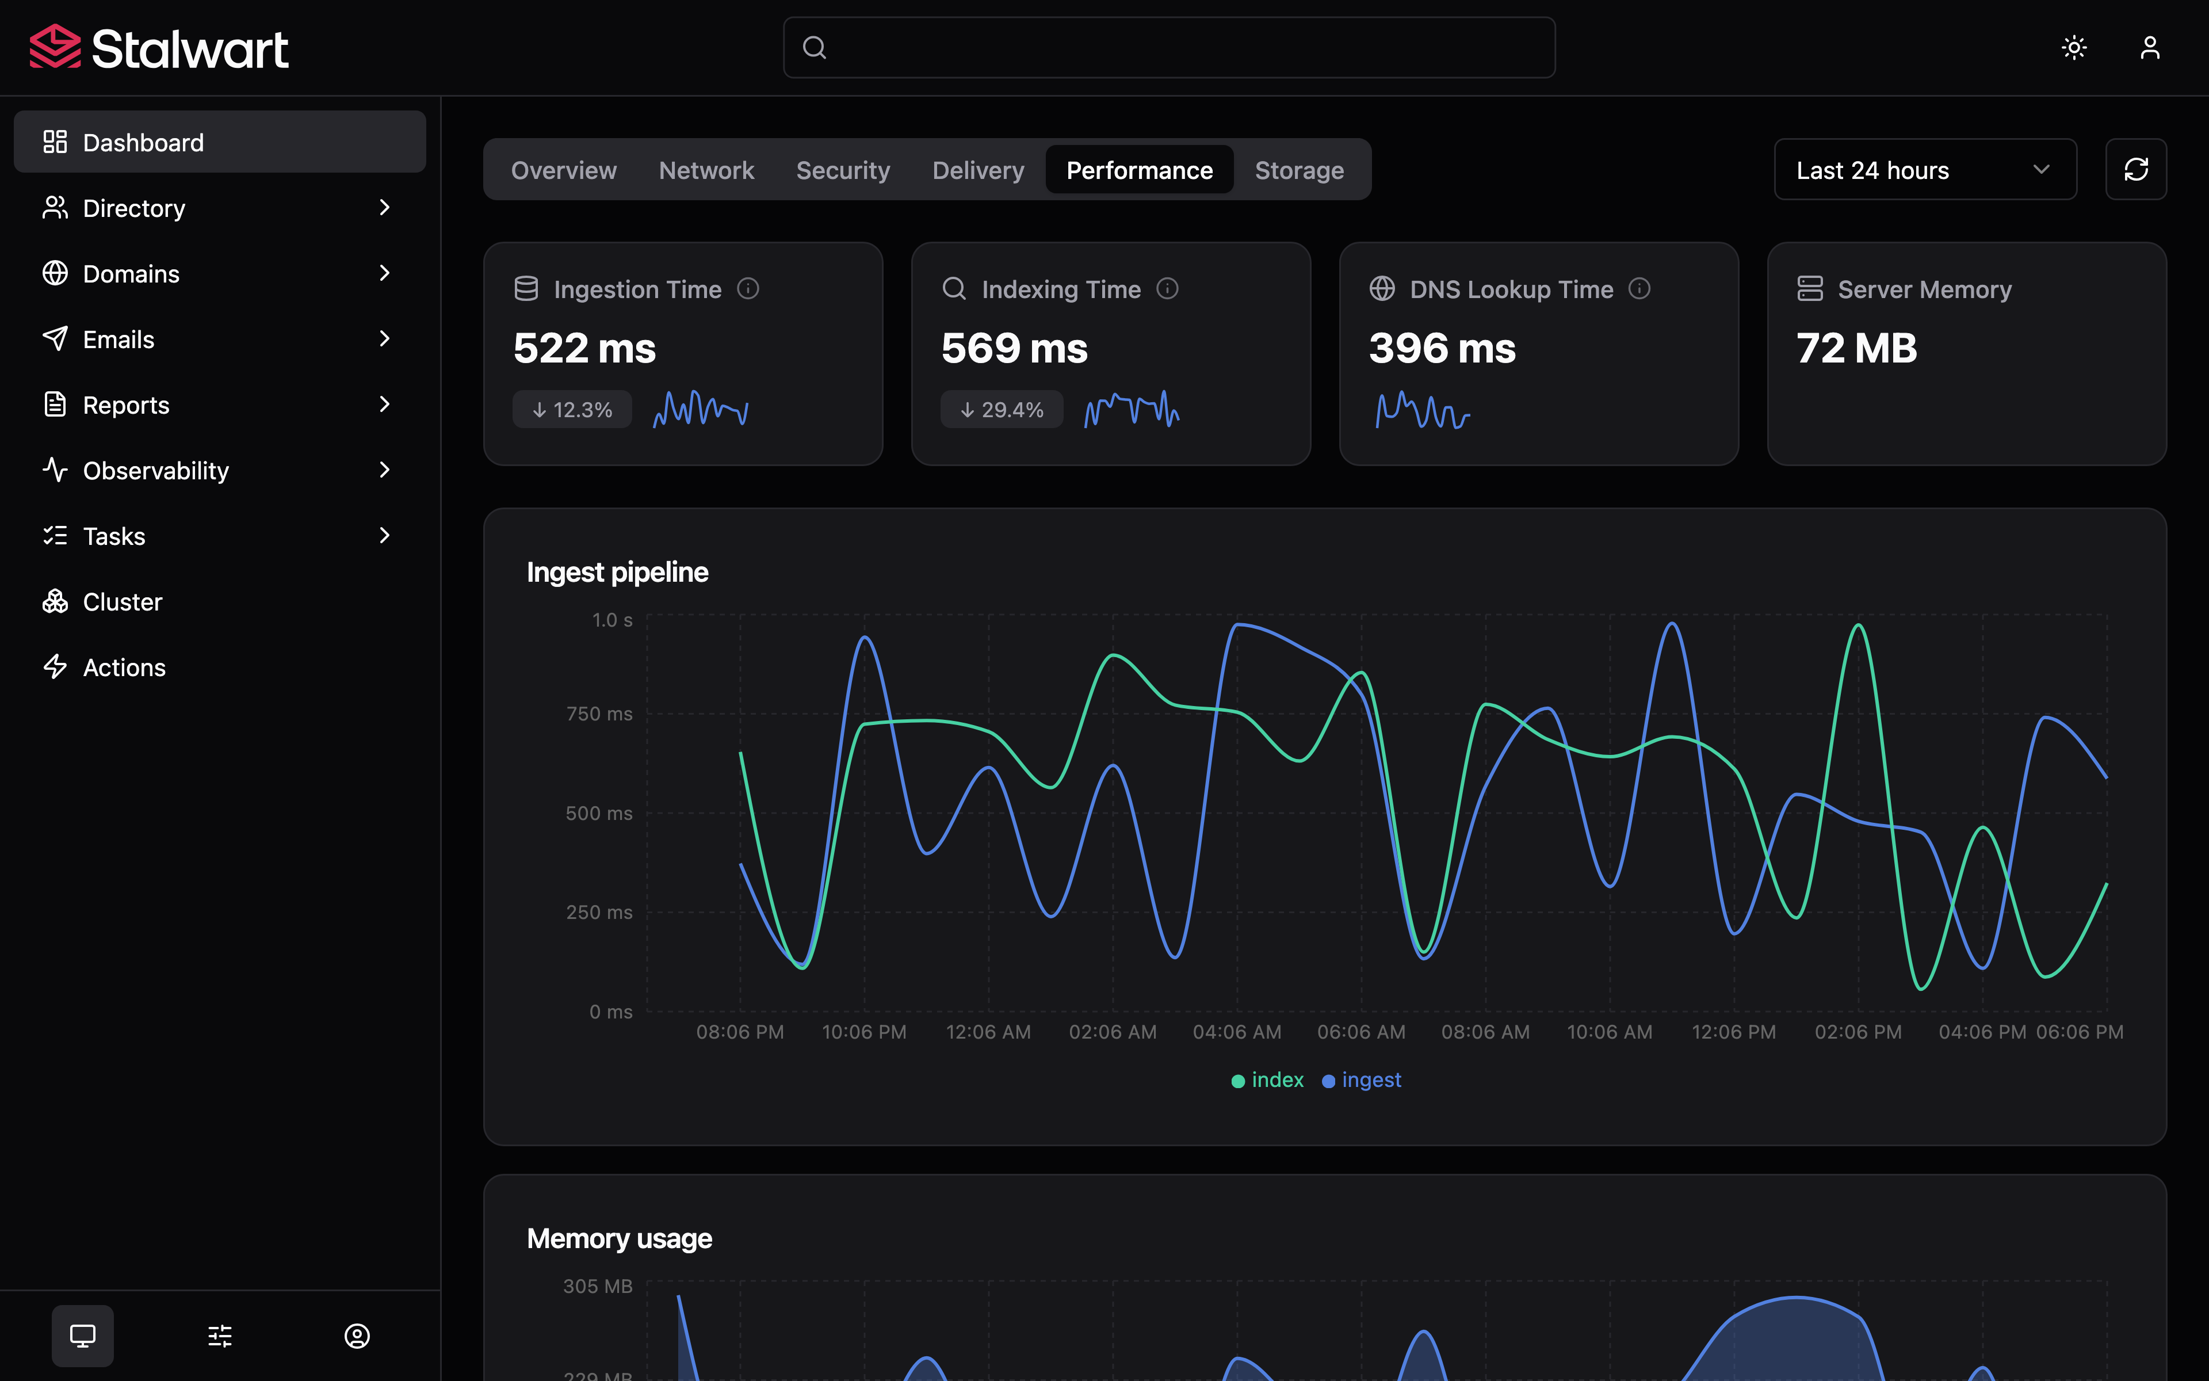
Task: Select the monitor view icon at sidebar bottom
Action: click(x=82, y=1336)
